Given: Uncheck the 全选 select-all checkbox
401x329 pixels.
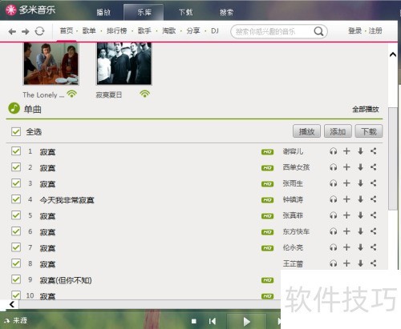Looking at the screenshot, I should coord(16,131).
